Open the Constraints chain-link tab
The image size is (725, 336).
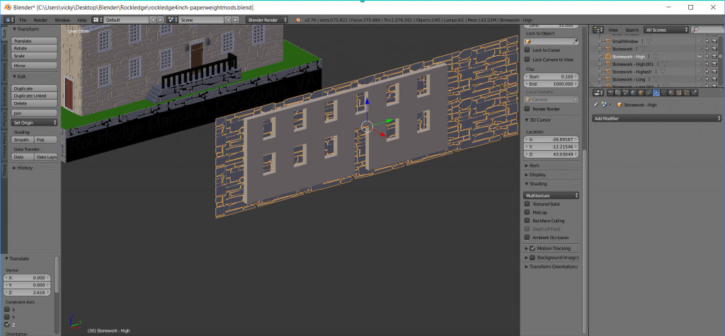tap(649, 93)
